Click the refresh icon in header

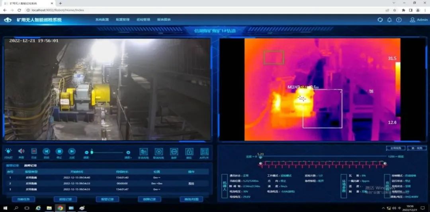380,20
